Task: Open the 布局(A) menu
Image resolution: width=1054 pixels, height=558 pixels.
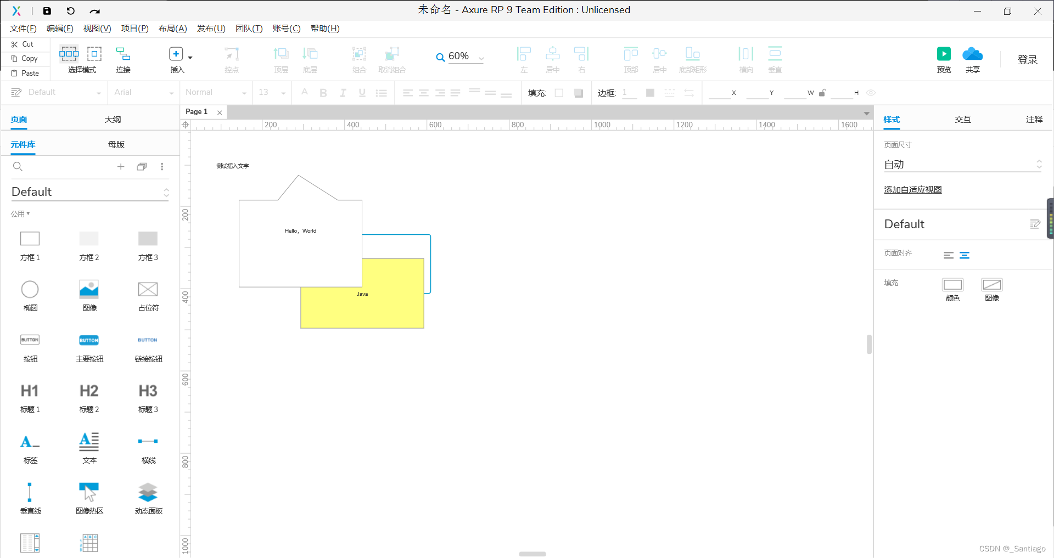Action: (x=172, y=29)
